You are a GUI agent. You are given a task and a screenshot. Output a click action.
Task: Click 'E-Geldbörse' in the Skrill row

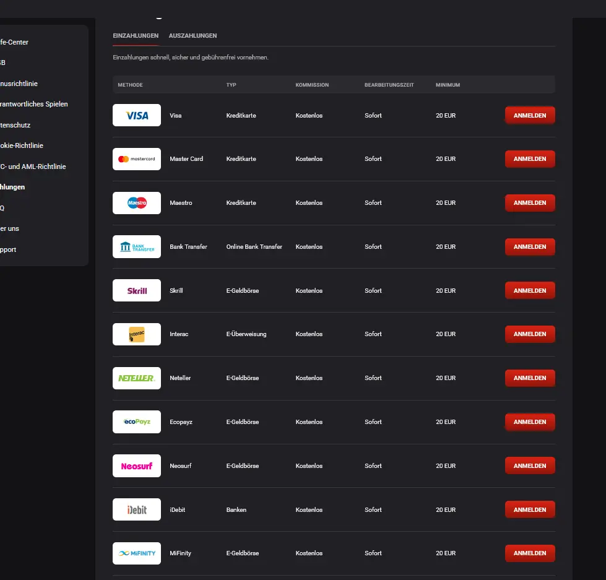(243, 290)
